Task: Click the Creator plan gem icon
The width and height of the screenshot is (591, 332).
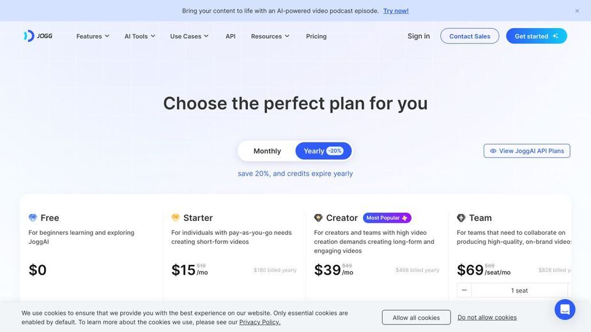Action: (x=318, y=218)
